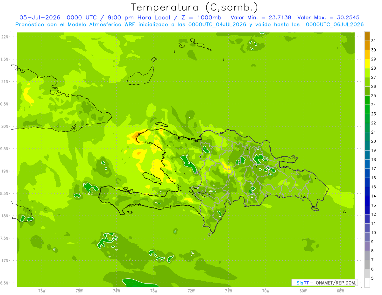Click color scale value "24"
This screenshot has width=382, height=295.
(x=374, y=105)
